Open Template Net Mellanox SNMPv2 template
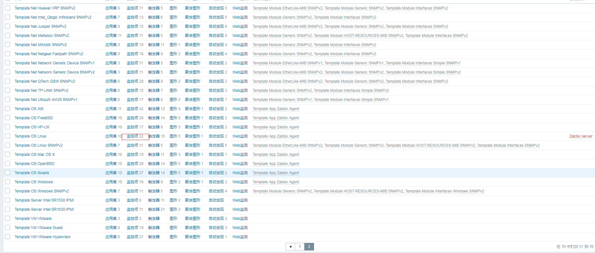The image size is (595, 253). [42, 36]
